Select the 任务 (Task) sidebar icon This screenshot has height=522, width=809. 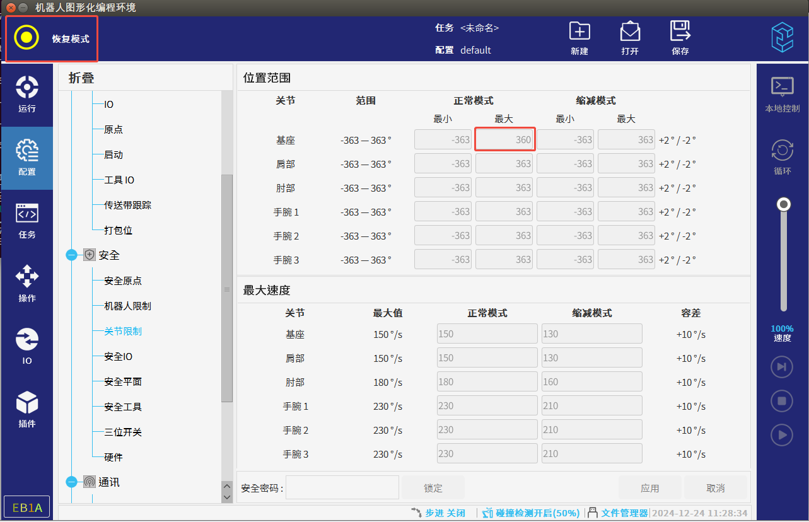click(x=27, y=220)
